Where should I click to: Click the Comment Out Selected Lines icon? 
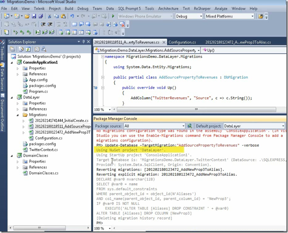tap(59, 24)
